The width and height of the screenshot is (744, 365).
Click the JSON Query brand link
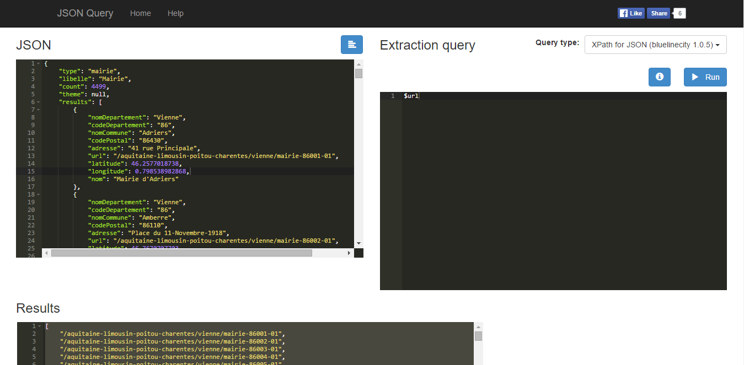(85, 13)
